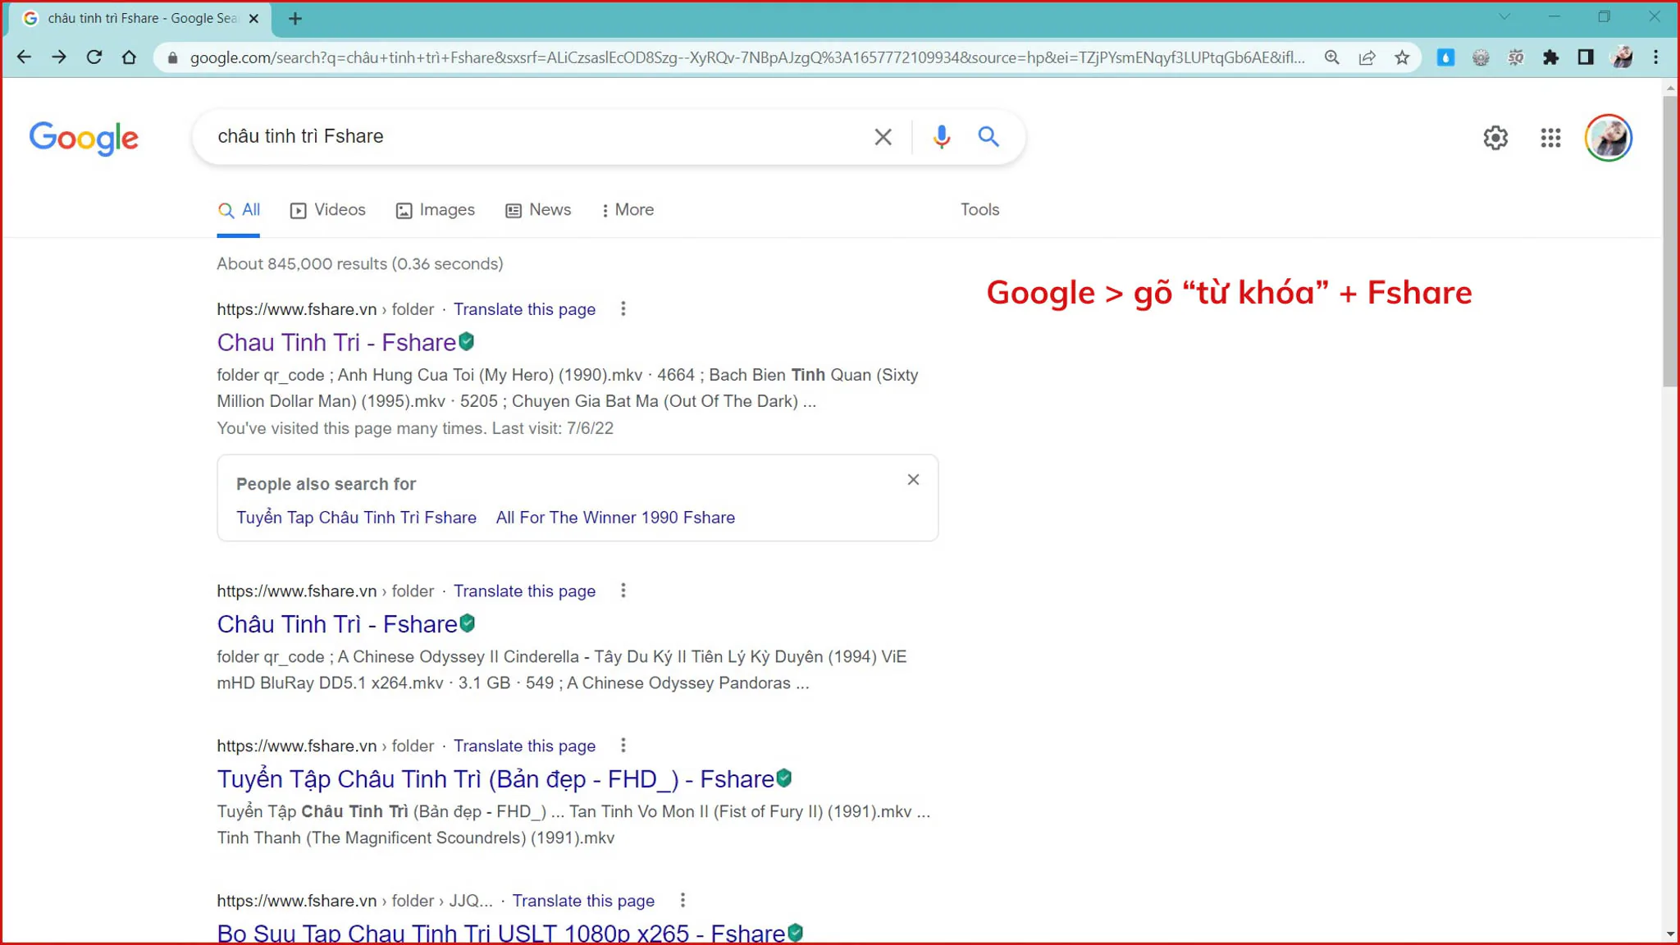Open the browser home page
The image size is (1680, 945).
[129, 57]
